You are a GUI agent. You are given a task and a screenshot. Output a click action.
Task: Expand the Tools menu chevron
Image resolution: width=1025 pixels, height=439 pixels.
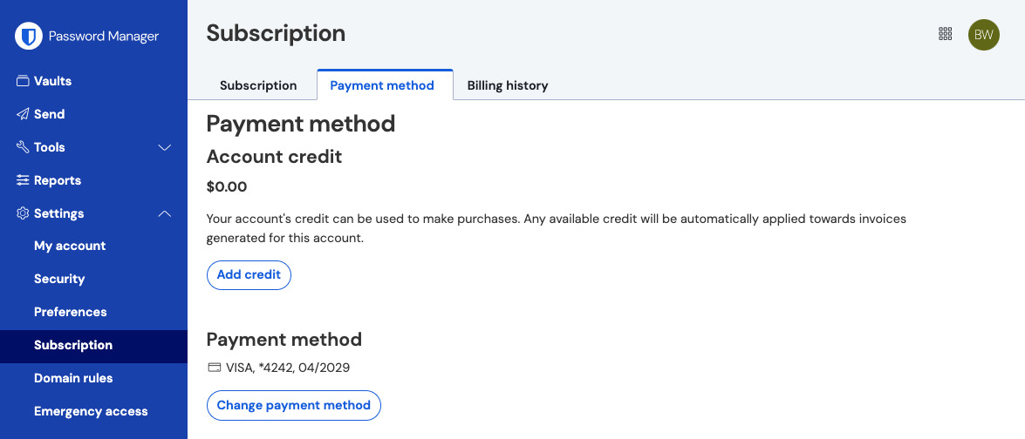164,147
